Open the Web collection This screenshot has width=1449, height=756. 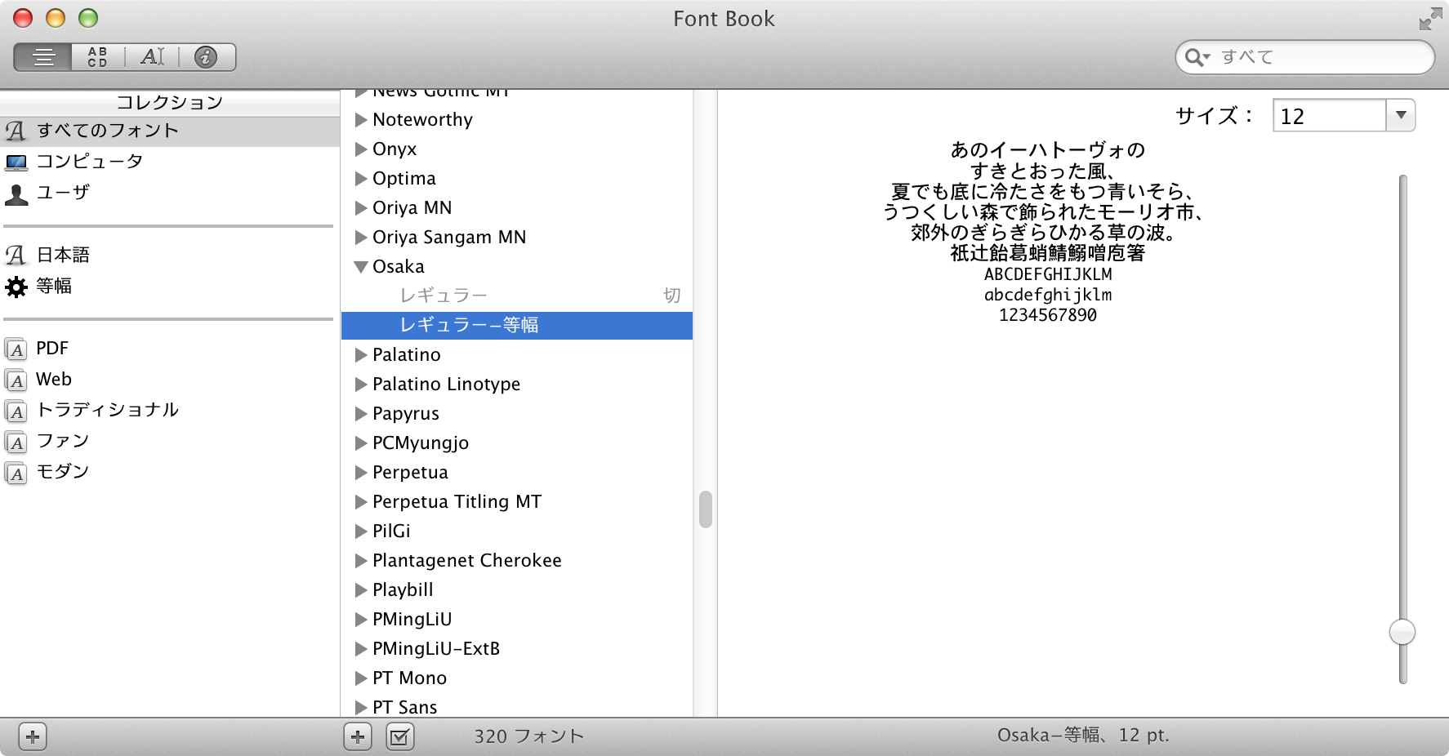[170, 380]
